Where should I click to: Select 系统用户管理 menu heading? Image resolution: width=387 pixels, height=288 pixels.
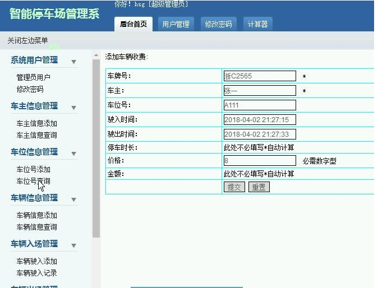pos(34,60)
